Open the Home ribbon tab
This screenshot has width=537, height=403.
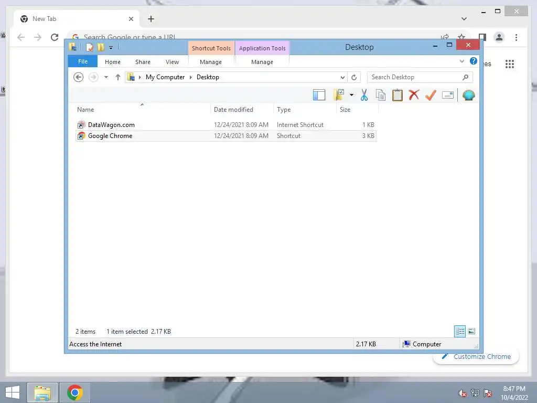(x=113, y=62)
